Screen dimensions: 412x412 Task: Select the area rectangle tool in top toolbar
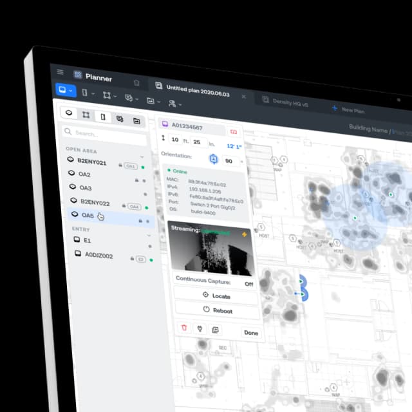point(107,95)
